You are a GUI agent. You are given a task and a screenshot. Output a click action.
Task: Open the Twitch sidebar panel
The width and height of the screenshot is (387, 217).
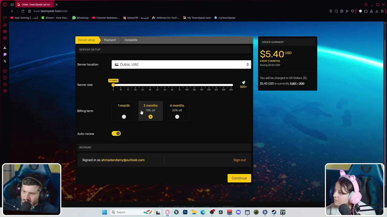pyautogui.click(x=5, y=55)
